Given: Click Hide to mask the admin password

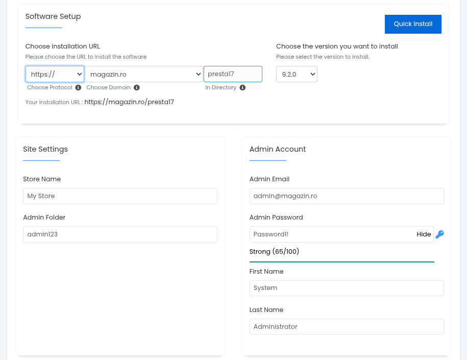Looking at the screenshot, I should 424,234.
